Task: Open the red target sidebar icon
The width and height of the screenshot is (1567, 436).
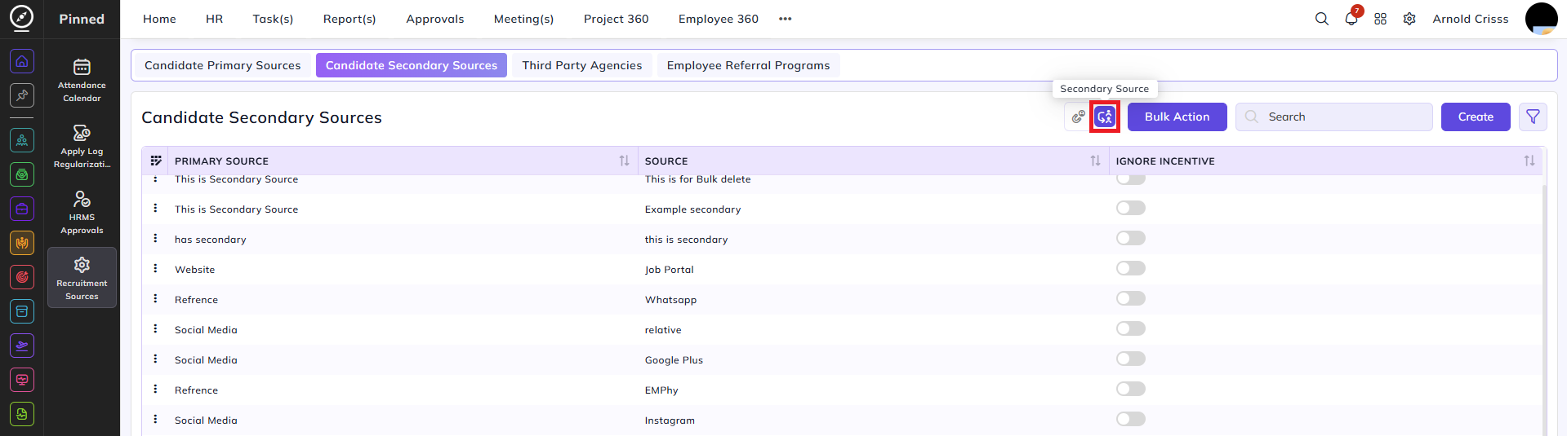Action: pos(22,277)
